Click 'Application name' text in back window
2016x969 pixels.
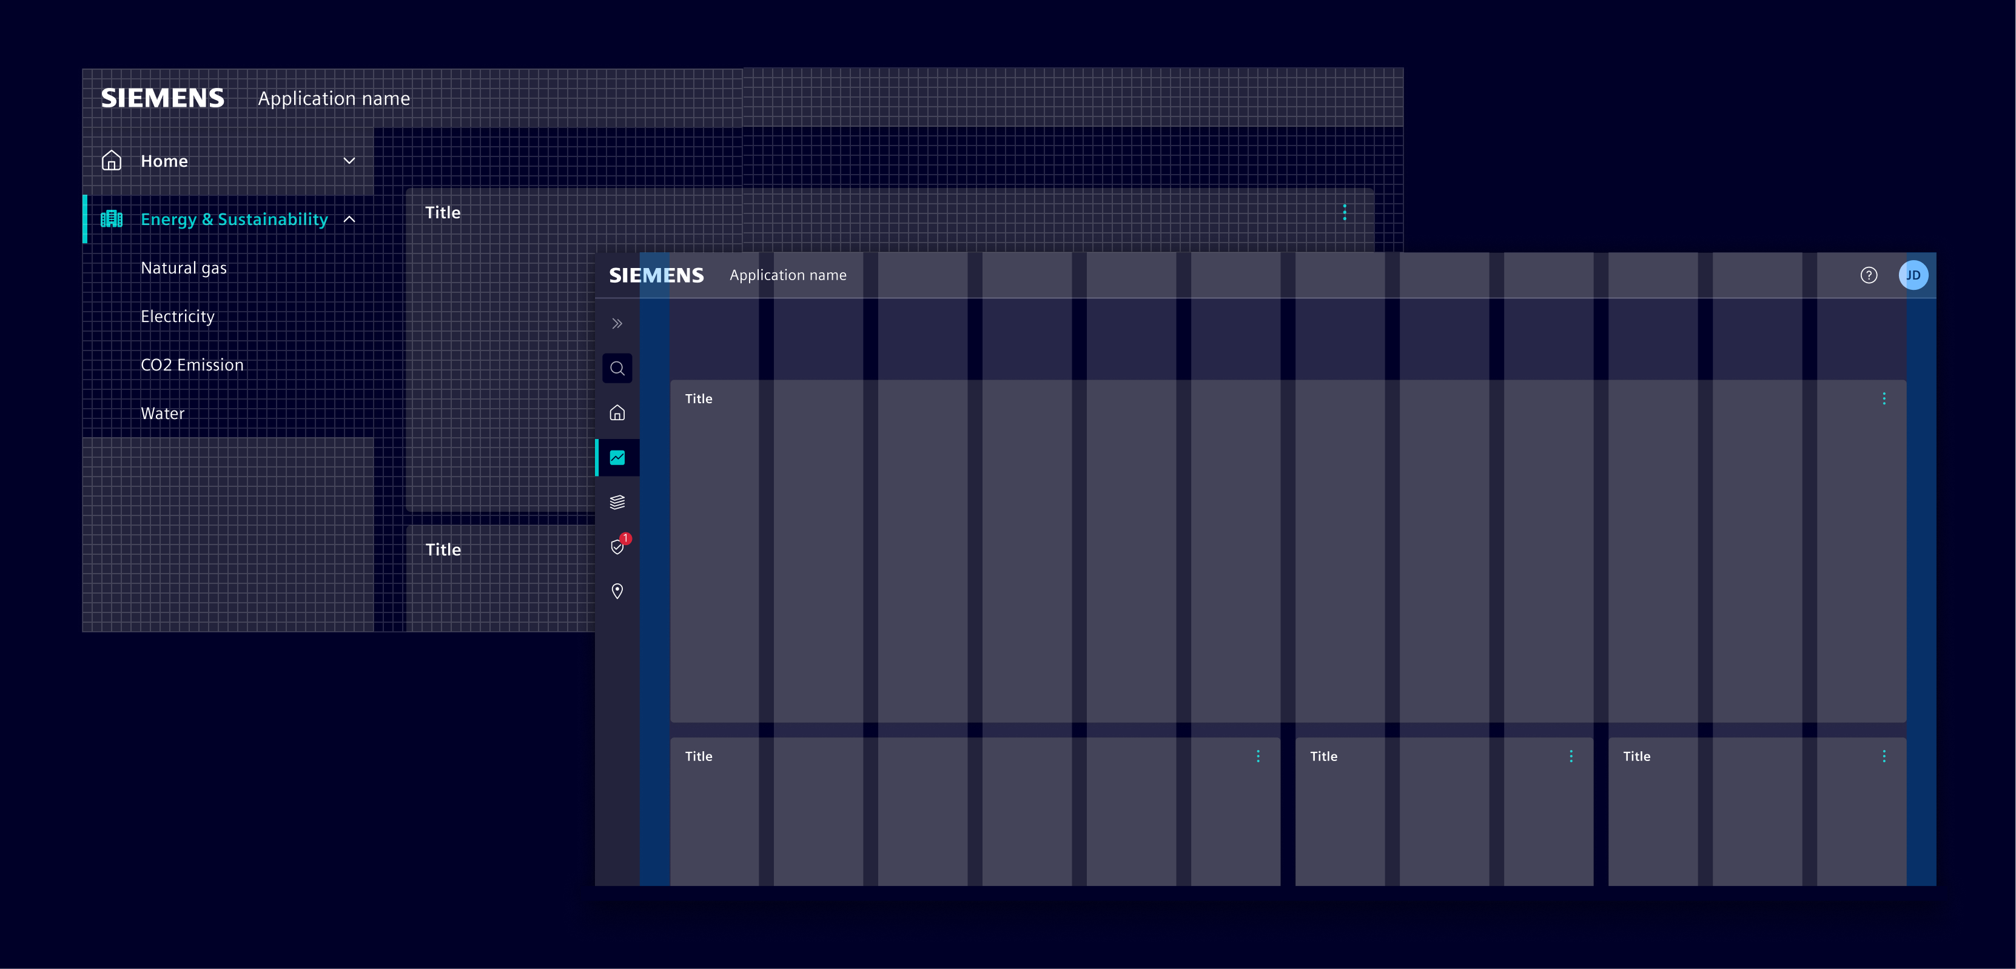[334, 99]
